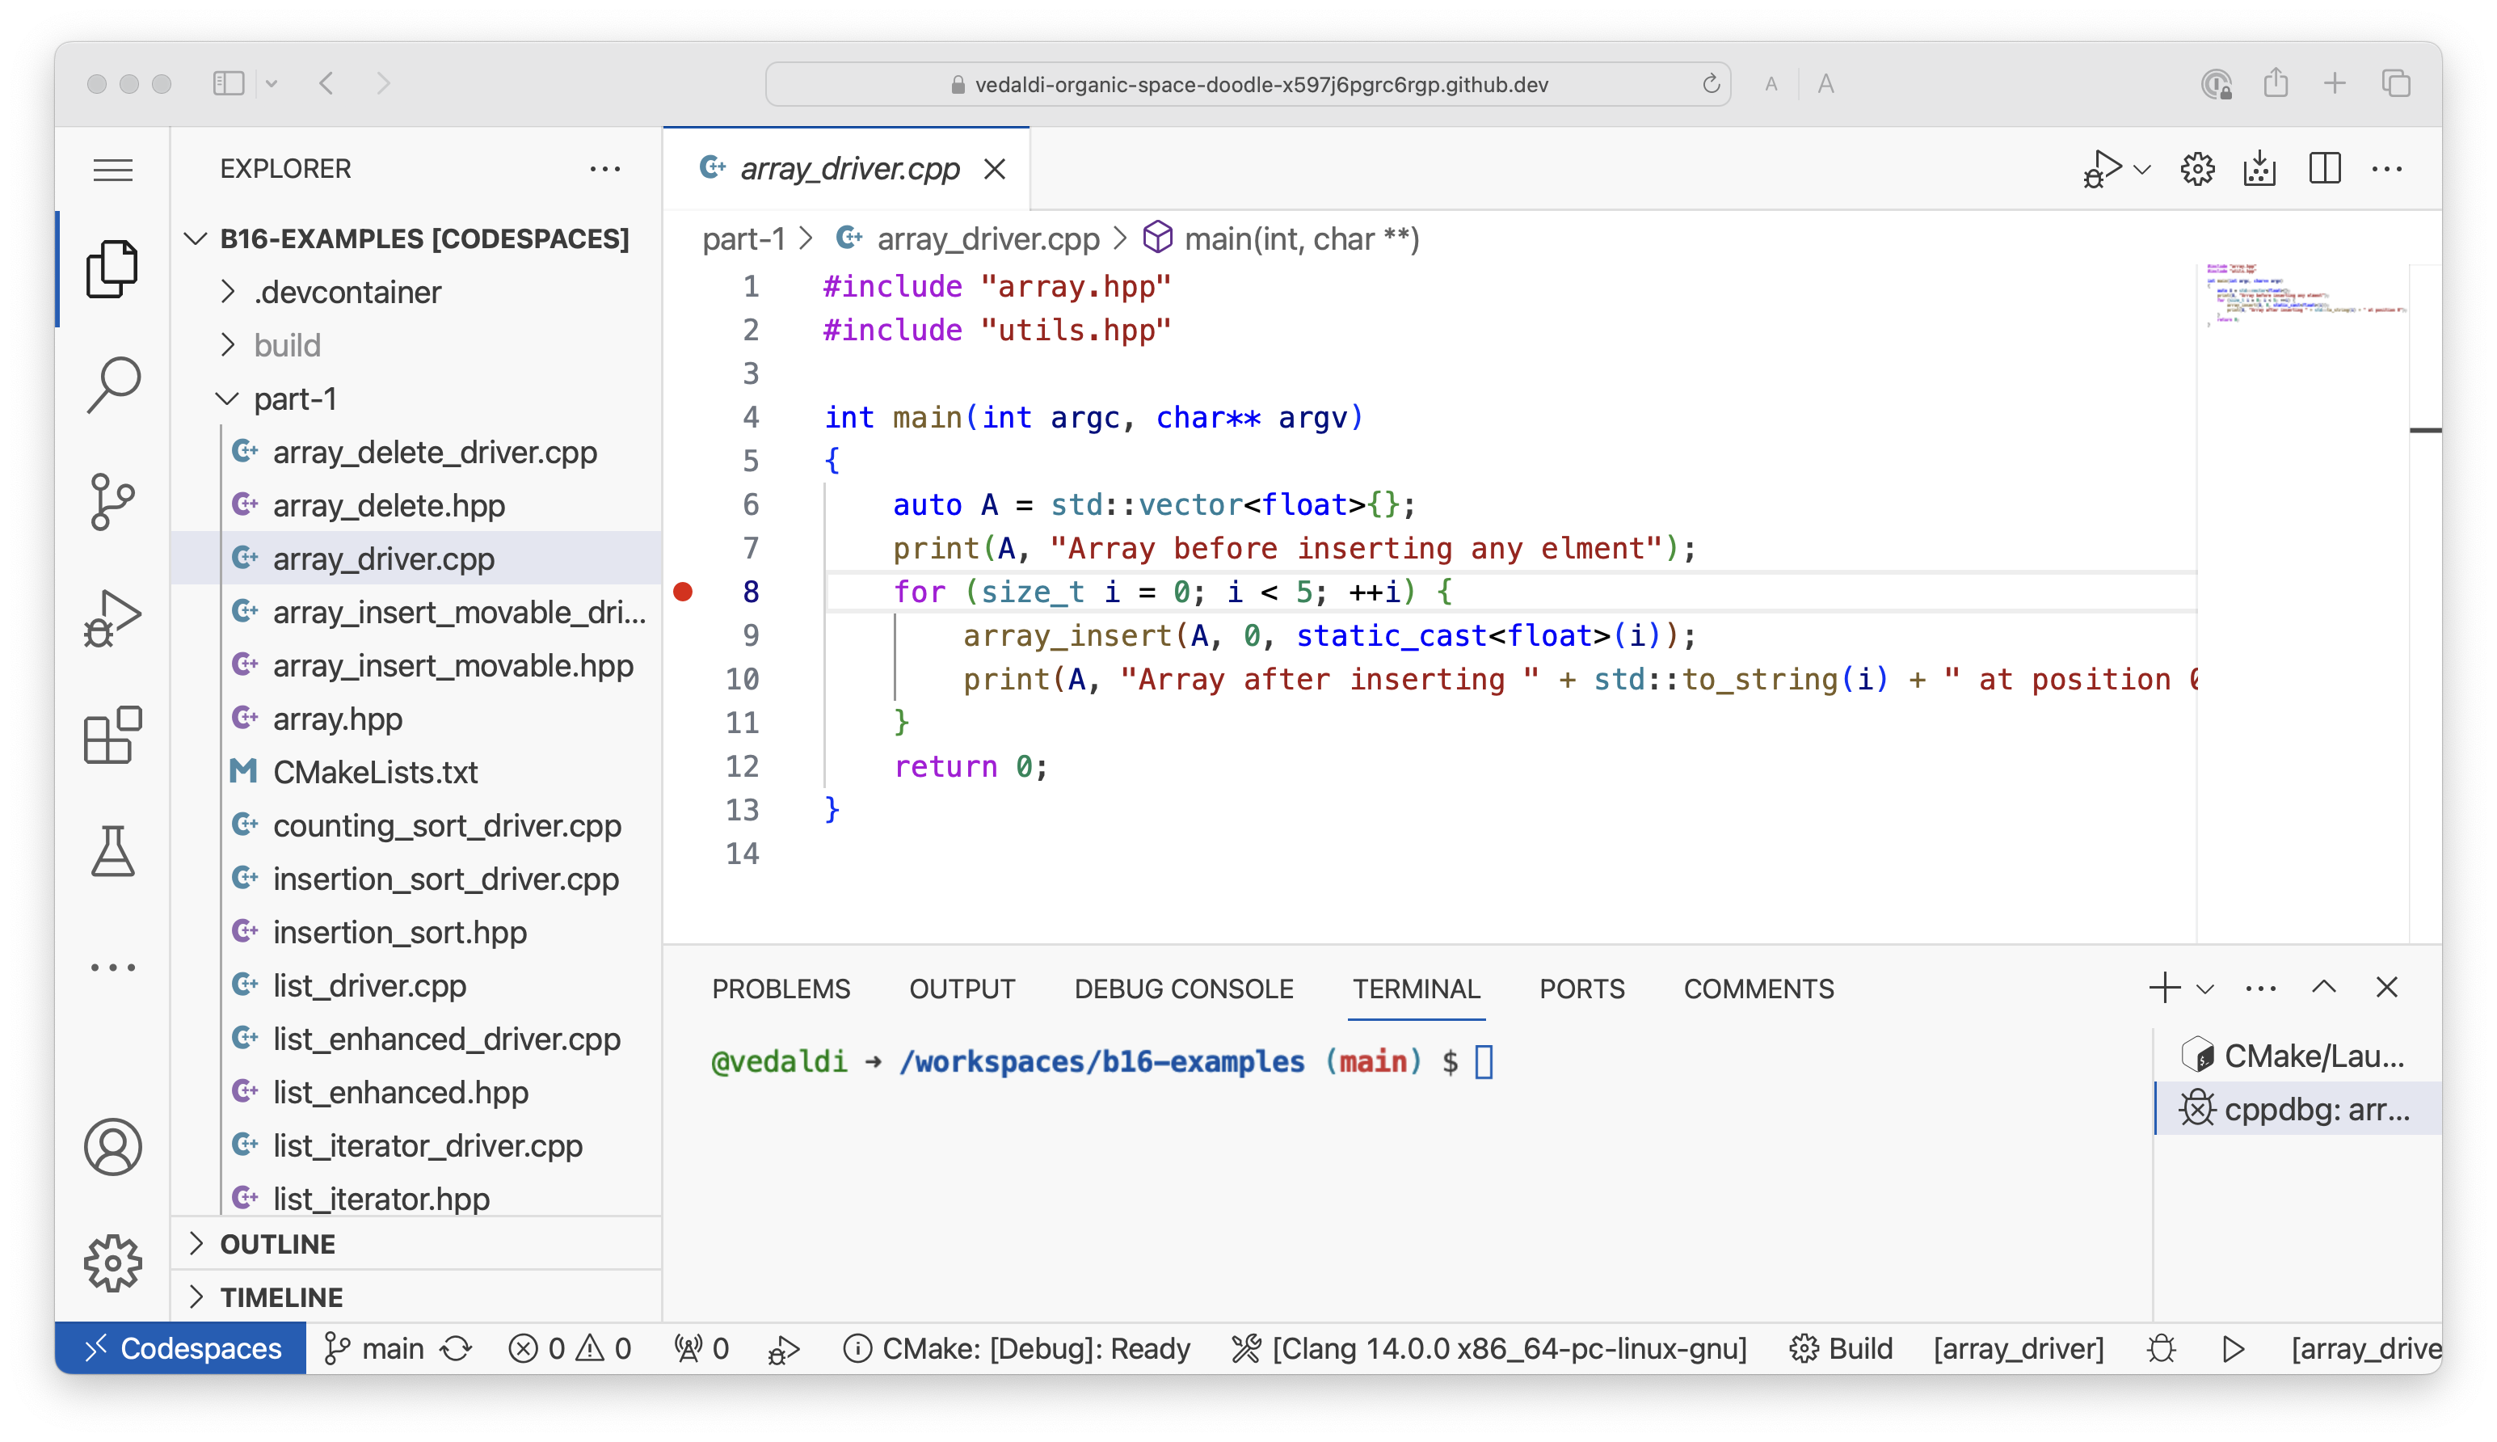
Task: Maximize the terminal panel with caret
Action: point(2324,988)
